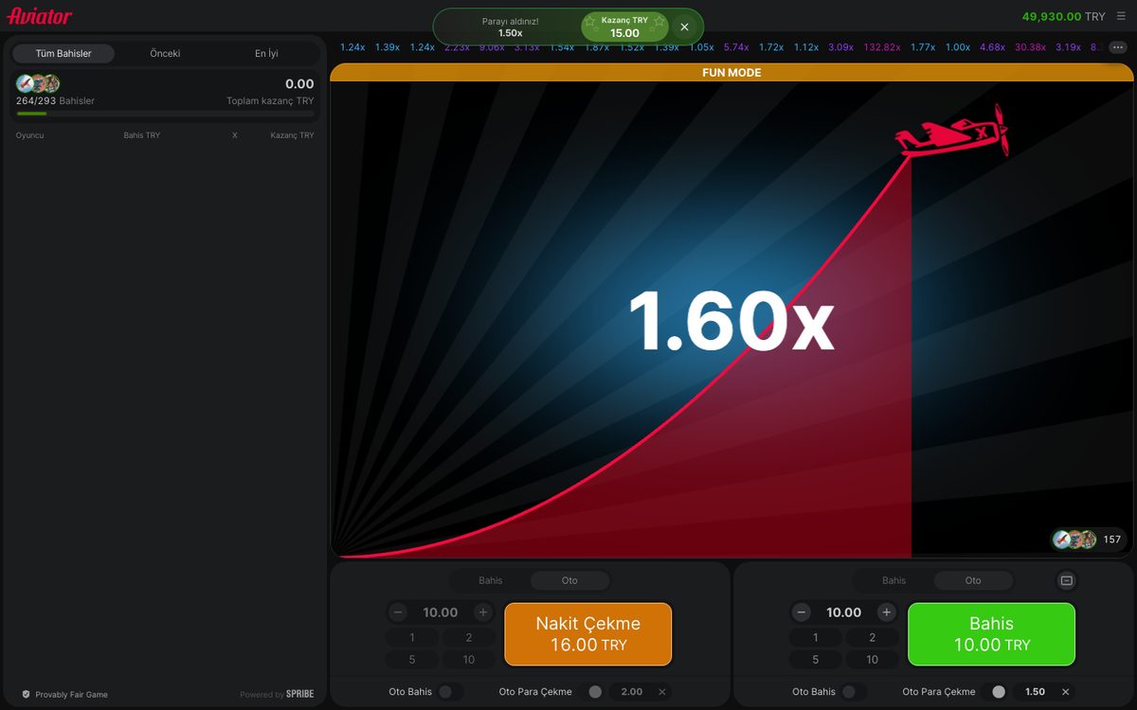The width and height of the screenshot is (1137, 710).
Task: Toggle Oto Bahis on left panel
Action: click(x=450, y=692)
